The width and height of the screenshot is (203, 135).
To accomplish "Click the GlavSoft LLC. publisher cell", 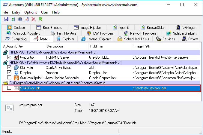I will point(99,57).
